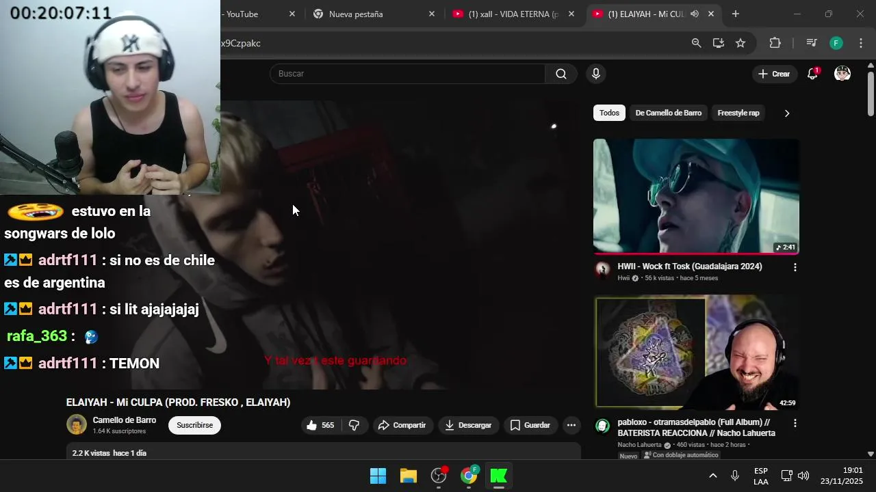
Task: Open a new browser tab
Action: click(736, 14)
